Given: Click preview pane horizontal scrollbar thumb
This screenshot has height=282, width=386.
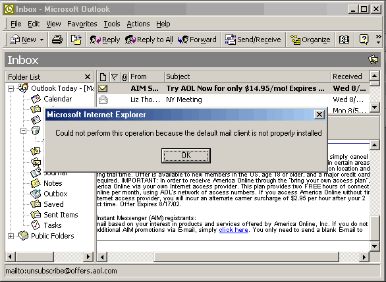Looking at the screenshot, I should [x=246, y=257].
